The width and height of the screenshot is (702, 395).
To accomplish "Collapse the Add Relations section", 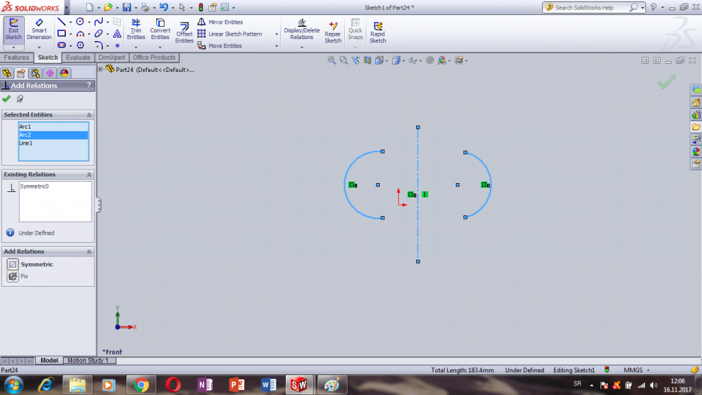I will click(x=89, y=252).
